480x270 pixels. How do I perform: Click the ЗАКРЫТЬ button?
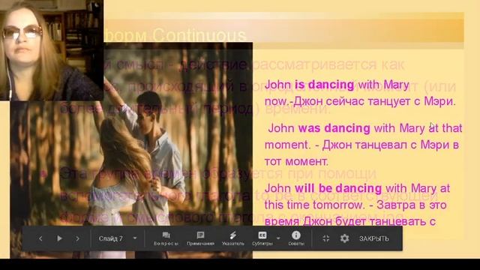tap(373, 238)
